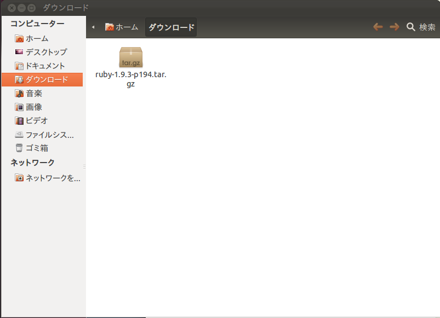Click the 音楽 music folder icon
The image size is (440, 318).
tap(19, 93)
